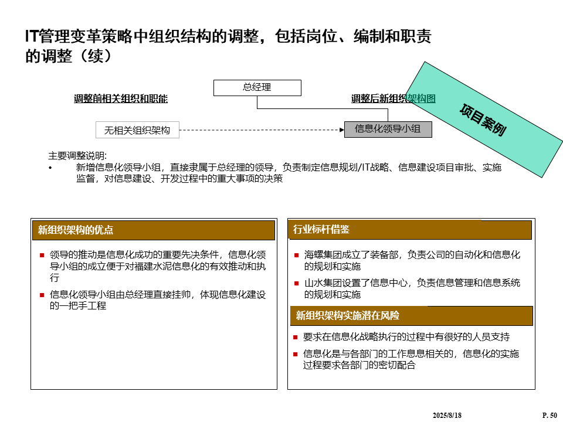Click the 调整后新组织架构图 heading
563x422 pixels.
click(x=393, y=98)
